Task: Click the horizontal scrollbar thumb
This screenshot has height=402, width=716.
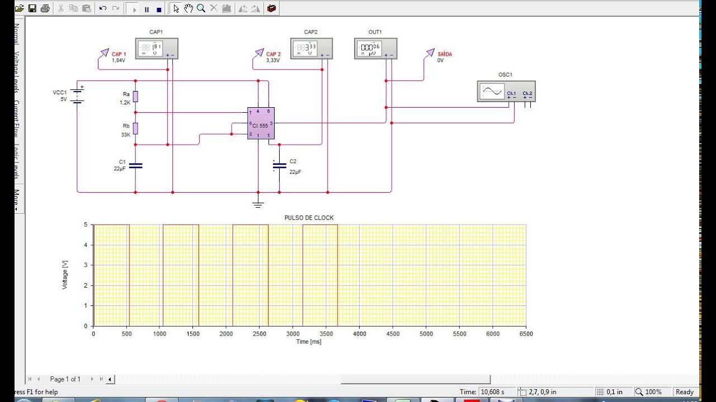Action: (416, 379)
